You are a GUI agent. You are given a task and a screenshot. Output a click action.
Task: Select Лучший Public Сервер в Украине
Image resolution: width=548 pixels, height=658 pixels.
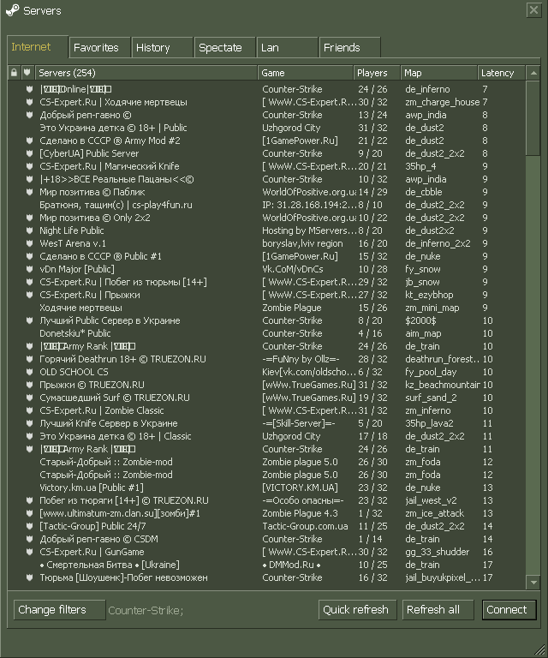click(266, 320)
